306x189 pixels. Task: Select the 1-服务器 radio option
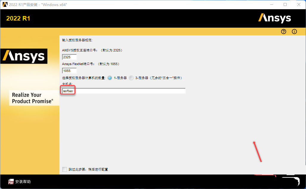click(110, 78)
